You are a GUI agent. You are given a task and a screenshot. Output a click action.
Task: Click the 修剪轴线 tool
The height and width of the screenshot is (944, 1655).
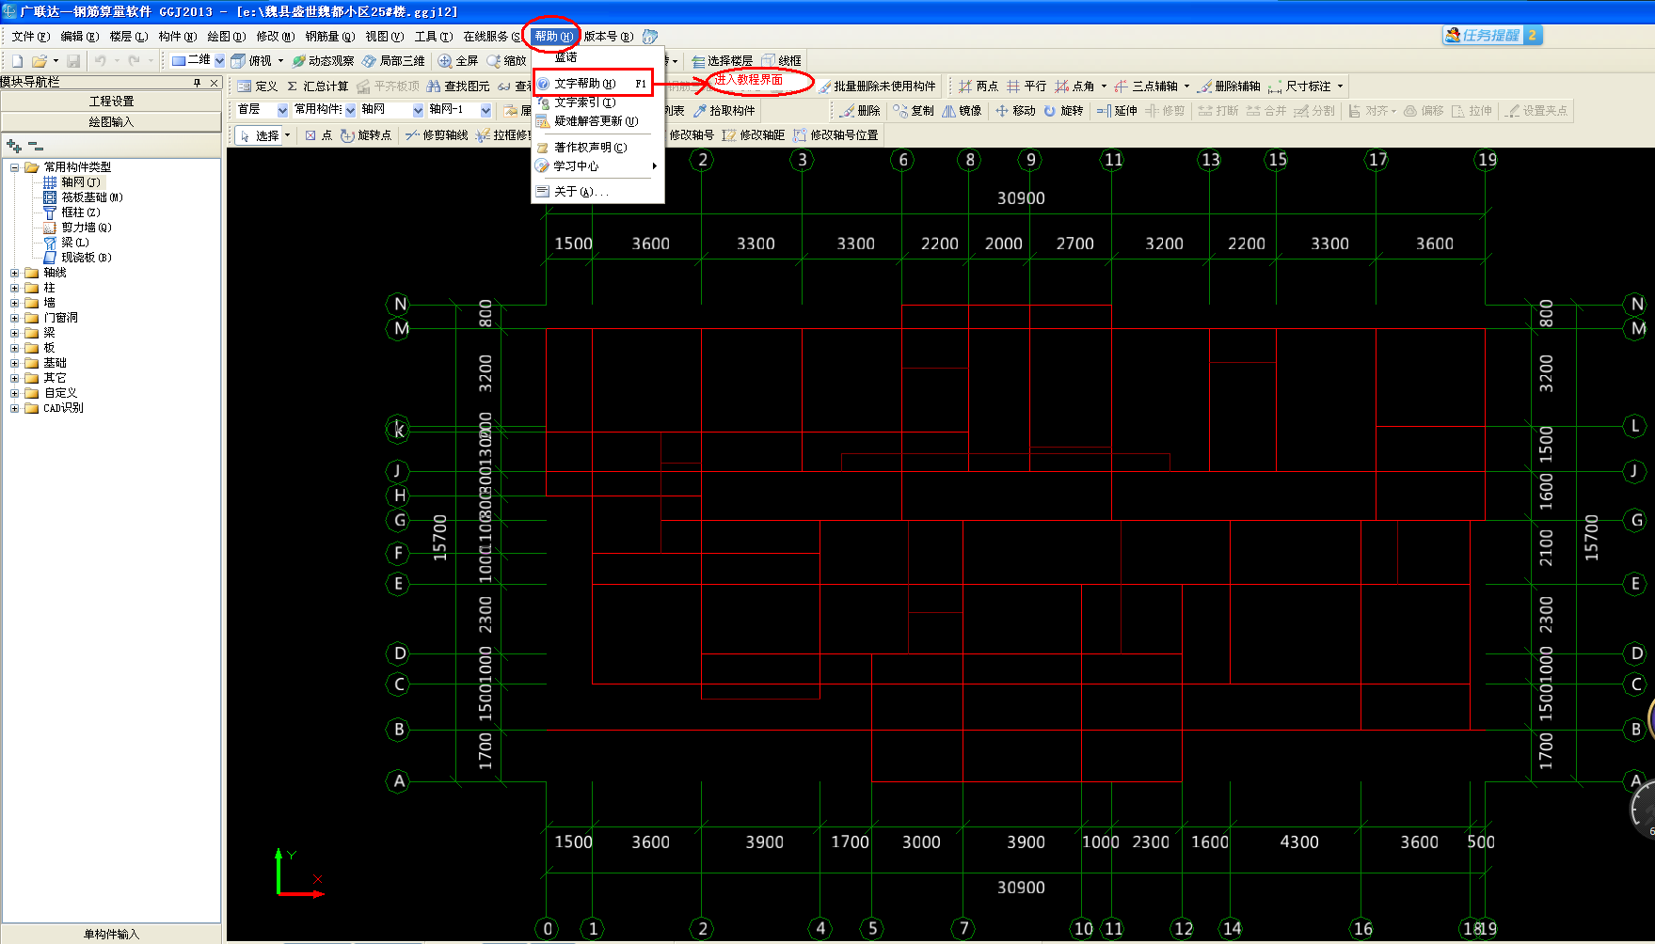(x=437, y=135)
